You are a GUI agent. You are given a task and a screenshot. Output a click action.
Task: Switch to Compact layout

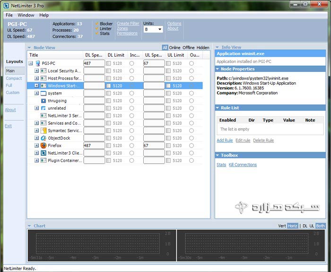click(14, 79)
